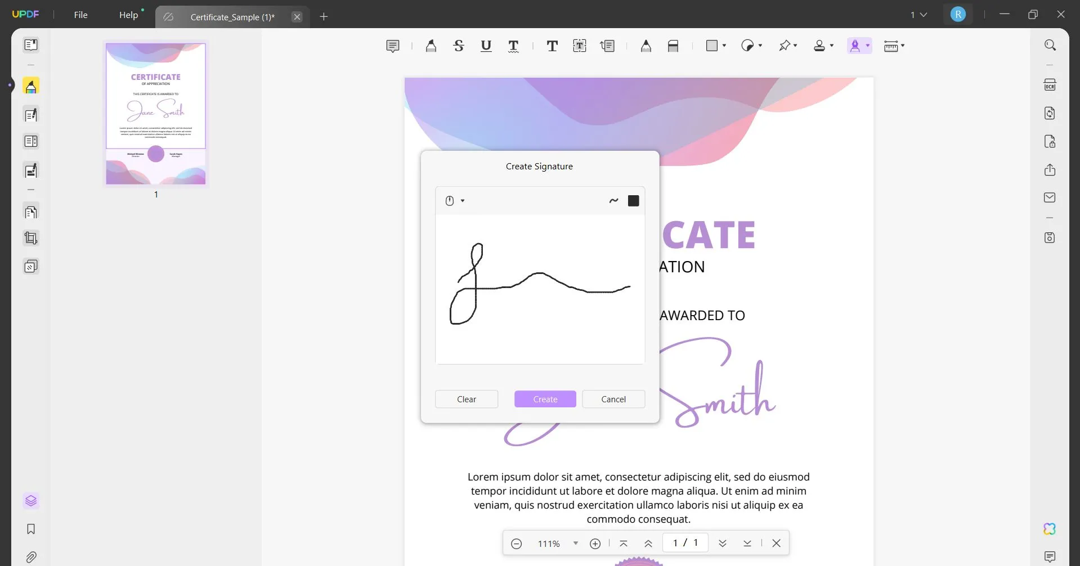Expand the signature tool dropdown arrow
This screenshot has width=1080, height=566.
coord(868,46)
